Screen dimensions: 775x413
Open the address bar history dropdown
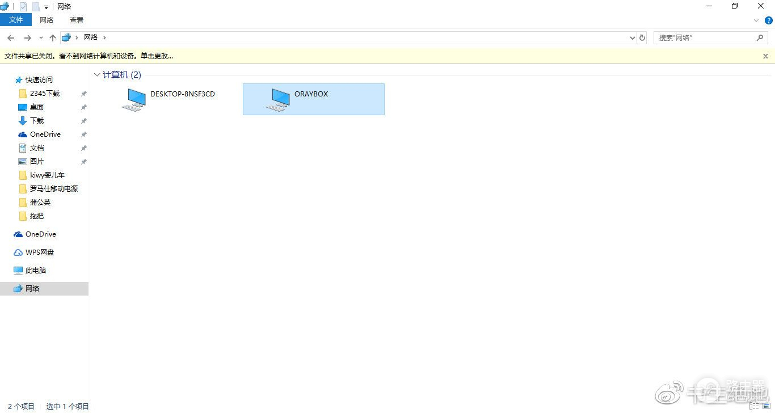pyautogui.click(x=633, y=37)
